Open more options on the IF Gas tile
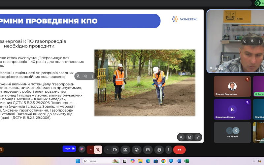The height and width of the screenshot is (165, 264). coord(259,41)
